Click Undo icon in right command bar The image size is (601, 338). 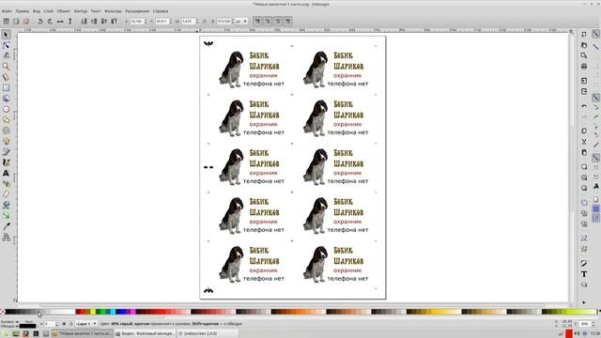[x=584, y=105]
